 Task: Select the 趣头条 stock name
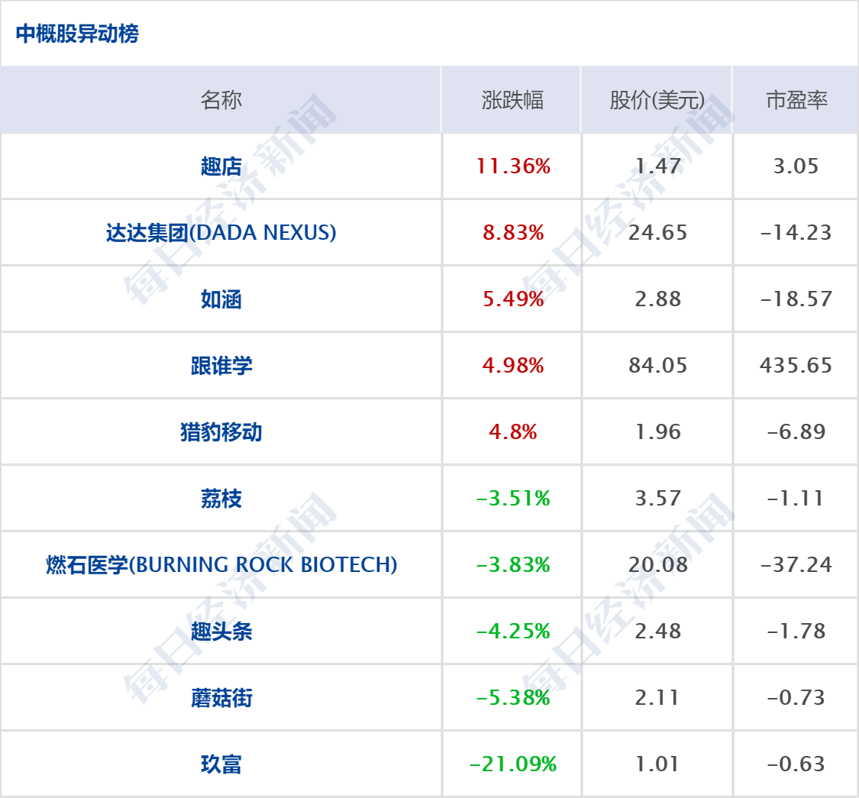tap(221, 632)
